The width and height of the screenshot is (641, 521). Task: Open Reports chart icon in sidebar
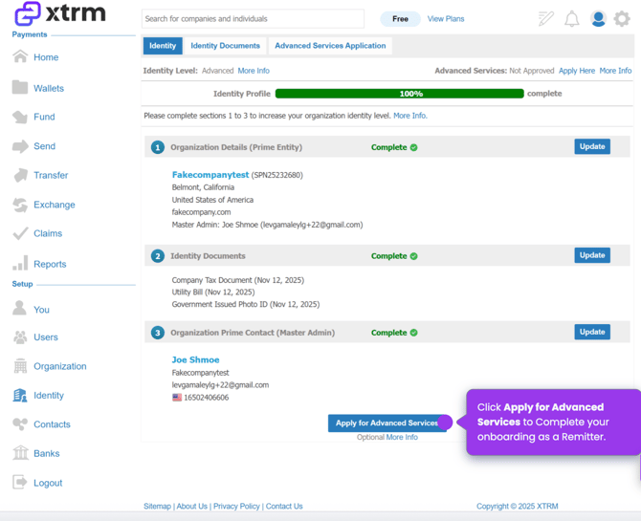point(20,263)
